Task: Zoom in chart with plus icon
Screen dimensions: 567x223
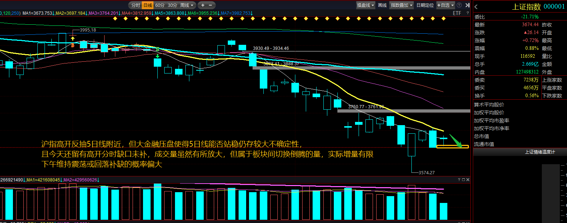Action: (203, 5)
